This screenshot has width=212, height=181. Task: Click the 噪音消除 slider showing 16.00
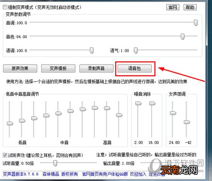[152, 104]
